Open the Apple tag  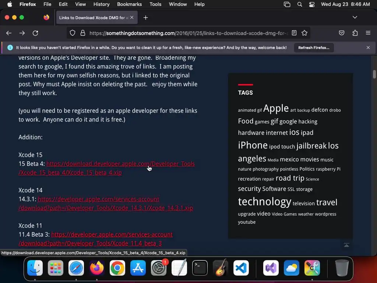[276, 108]
